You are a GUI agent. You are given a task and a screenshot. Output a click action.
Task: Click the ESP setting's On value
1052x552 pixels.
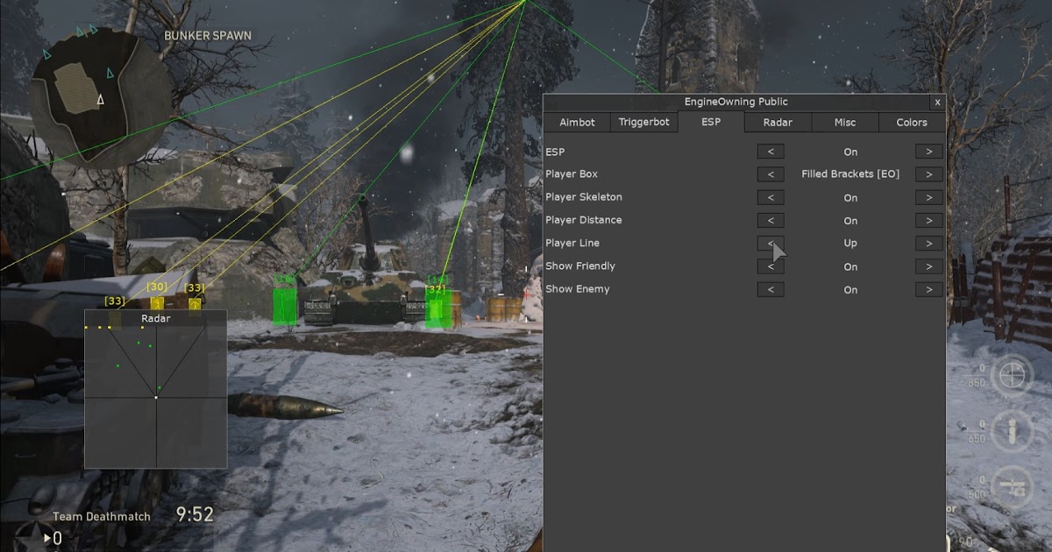coord(850,152)
